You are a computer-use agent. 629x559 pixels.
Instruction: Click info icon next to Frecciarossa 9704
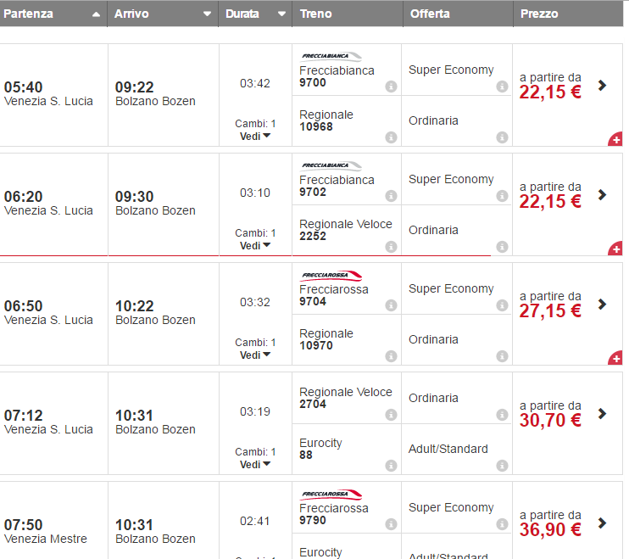(391, 305)
